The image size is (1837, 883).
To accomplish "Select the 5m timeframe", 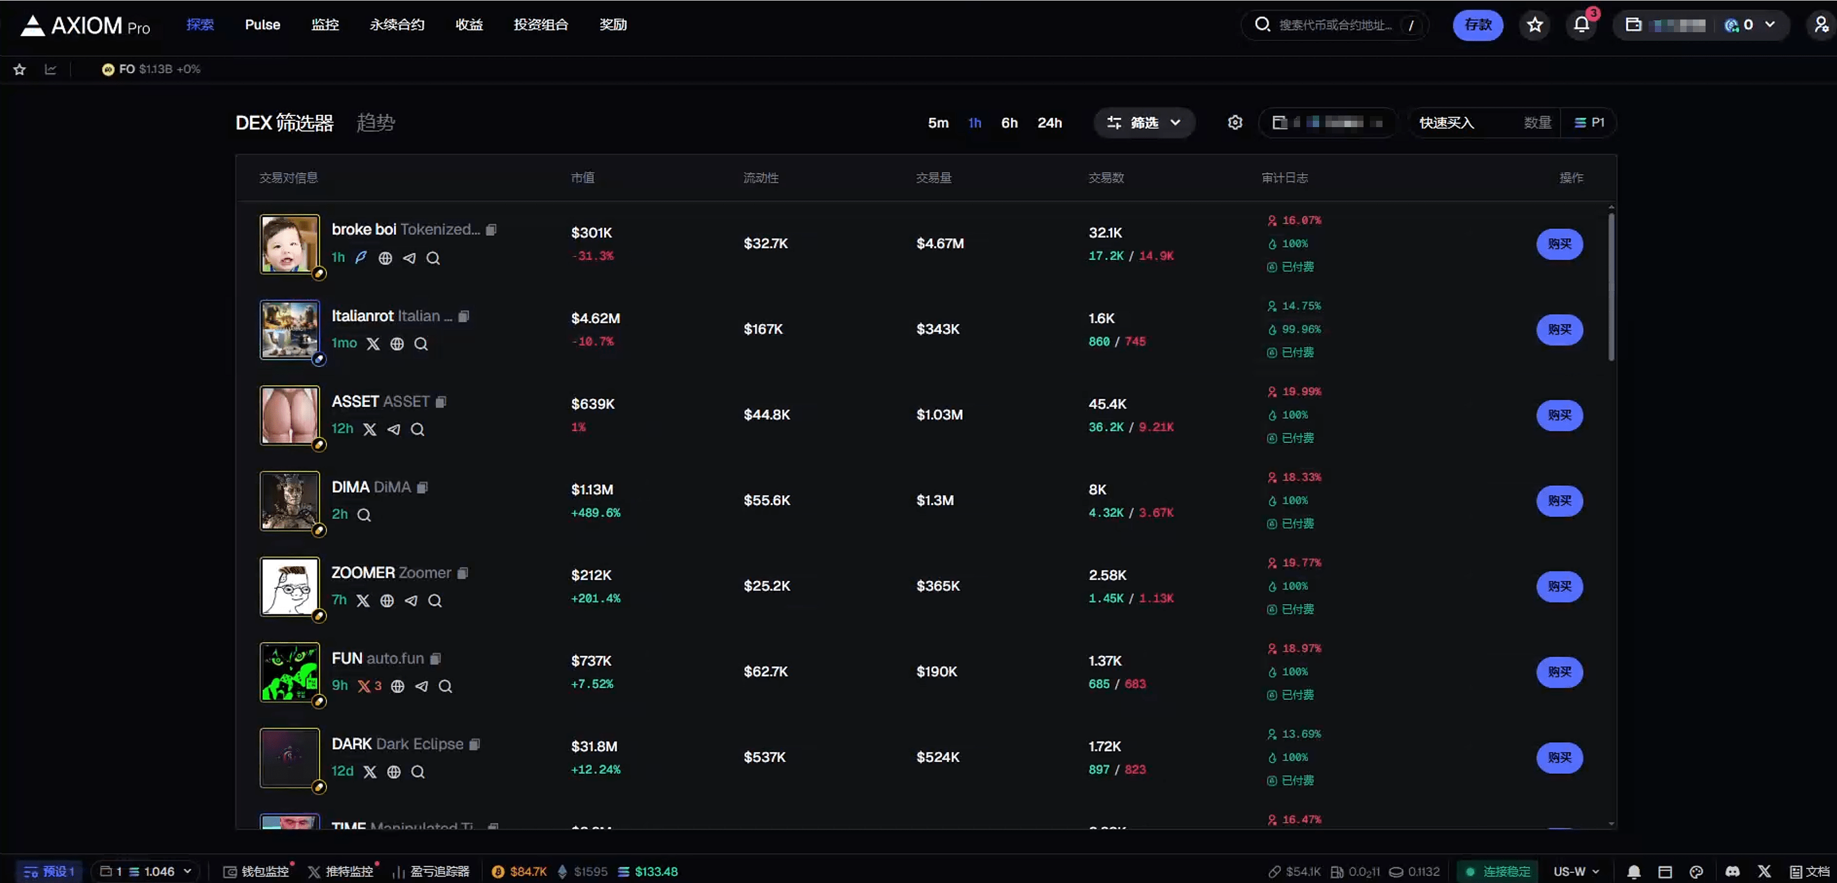I will coord(938,122).
